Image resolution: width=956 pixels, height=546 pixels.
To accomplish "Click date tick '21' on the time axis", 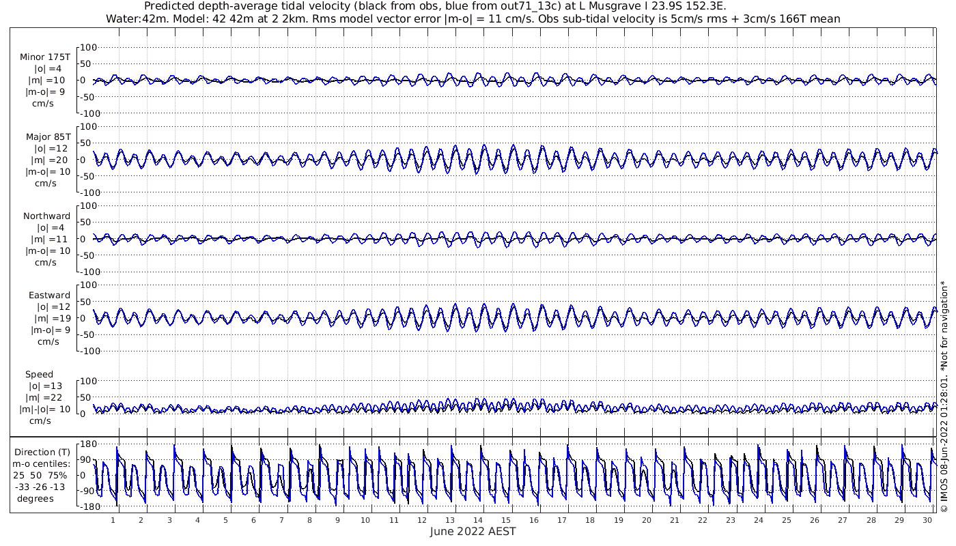I will click(x=674, y=519).
